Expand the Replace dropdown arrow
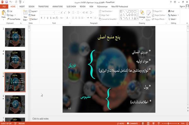The width and height of the screenshot is (189, 125). 178,15
